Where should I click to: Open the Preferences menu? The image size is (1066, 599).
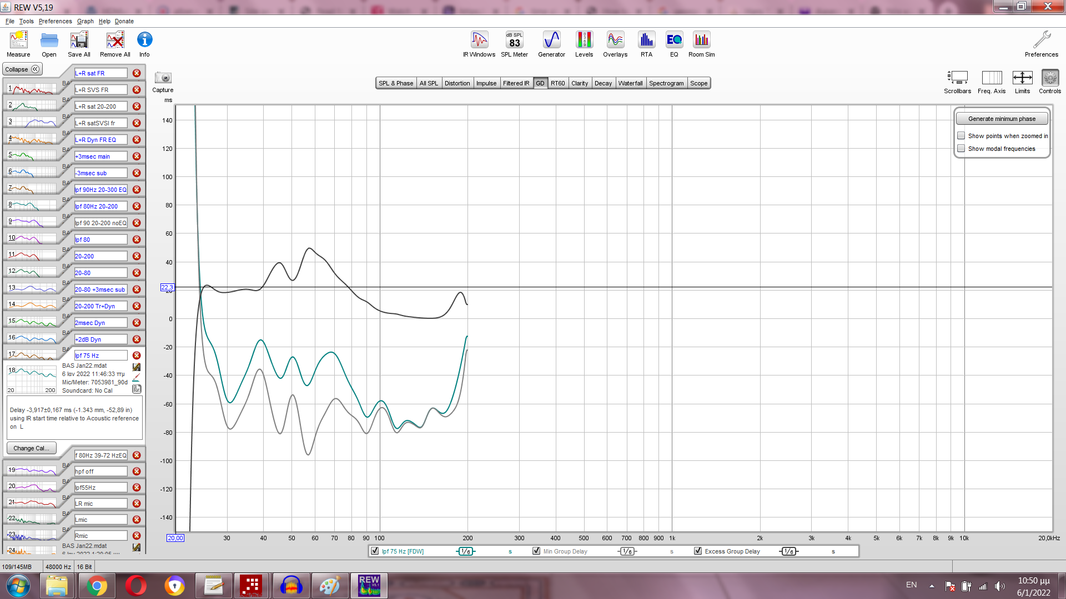click(55, 21)
